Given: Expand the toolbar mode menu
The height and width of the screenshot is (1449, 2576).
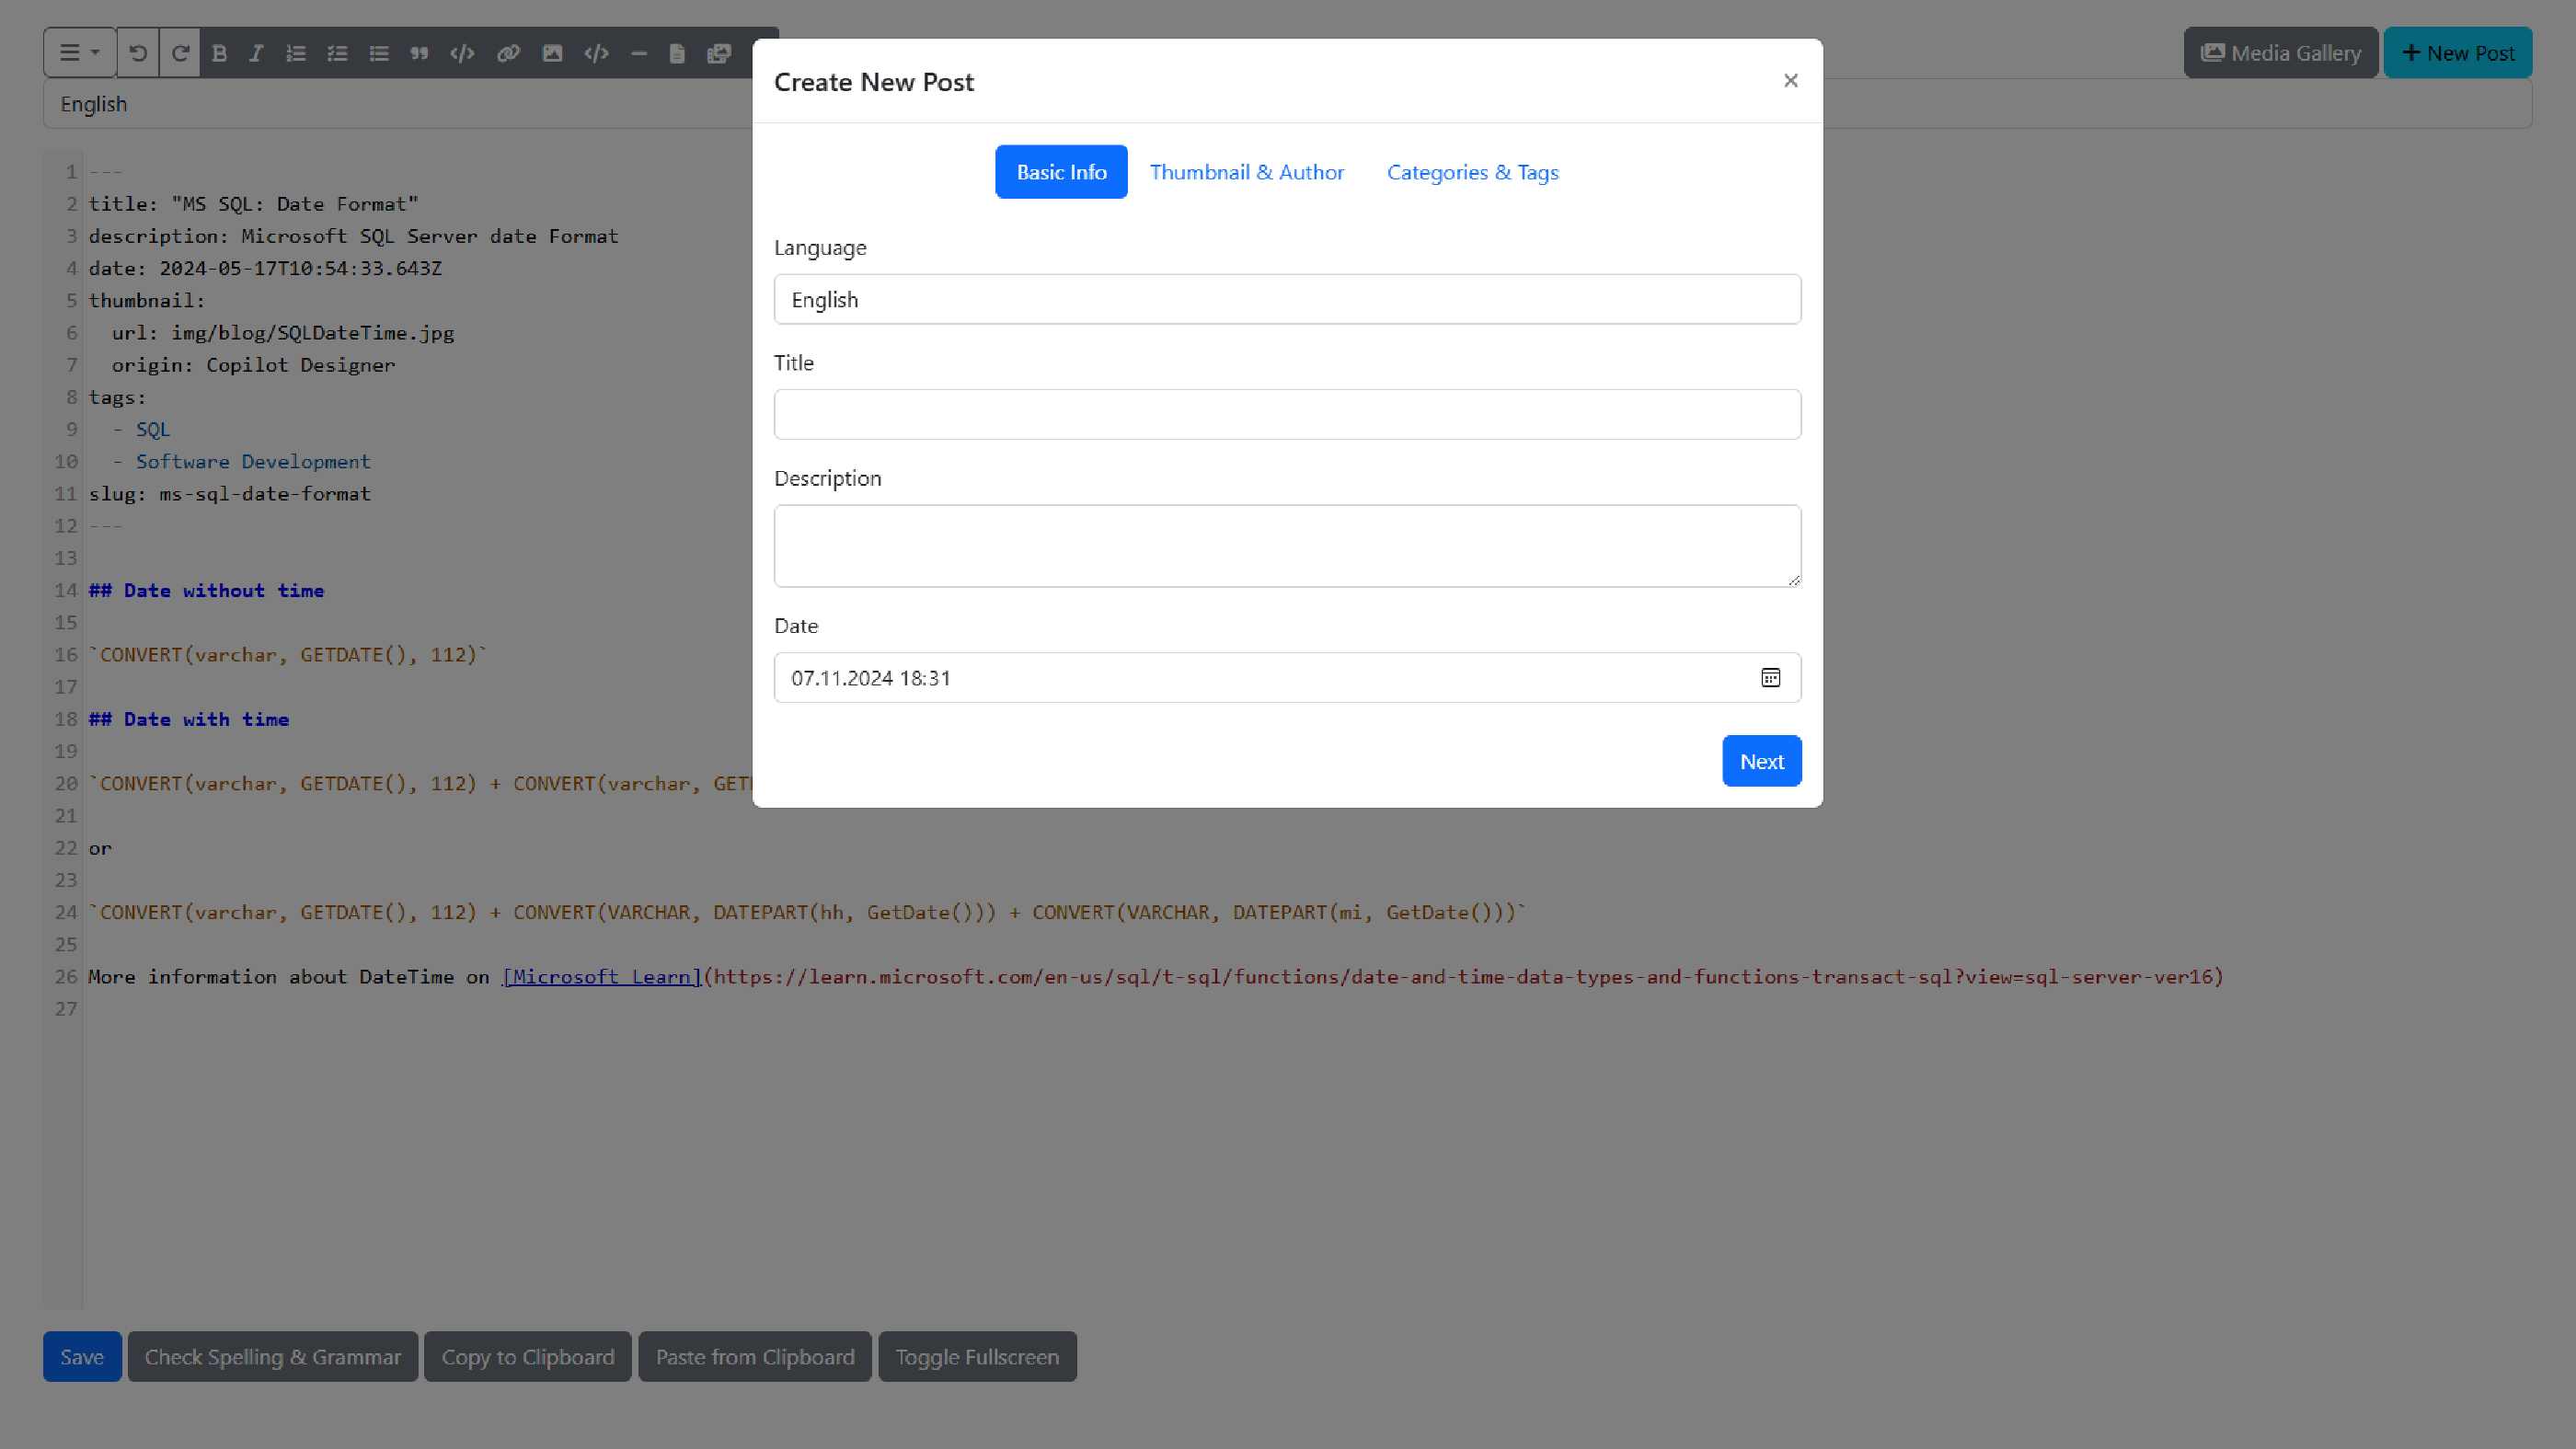Looking at the screenshot, I should pos(78,53).
